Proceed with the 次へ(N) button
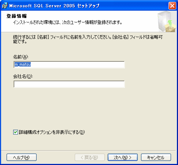Viewport: 178px width, 165px height. 123,157
